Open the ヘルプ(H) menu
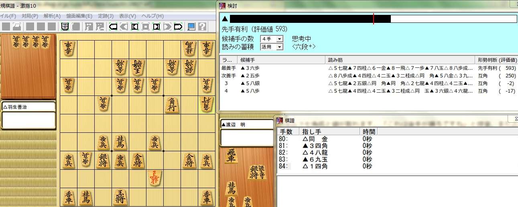 153,16
